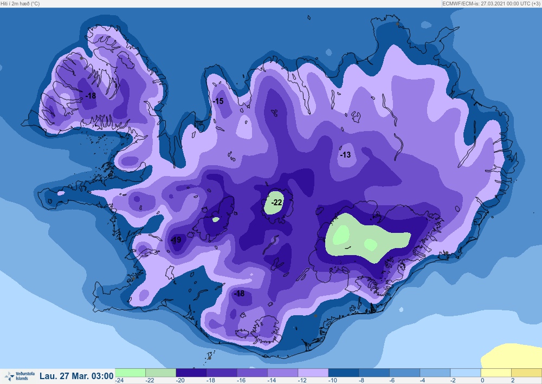Click the "0" legend scale label

482,381
